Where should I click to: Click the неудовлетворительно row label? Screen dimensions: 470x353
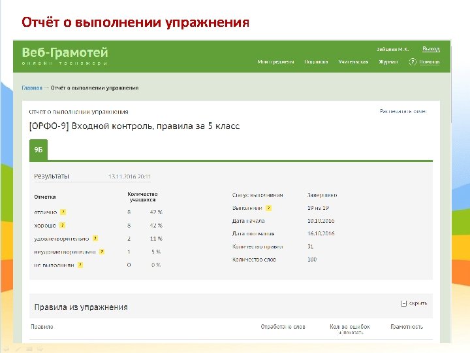tap(65, 252)
